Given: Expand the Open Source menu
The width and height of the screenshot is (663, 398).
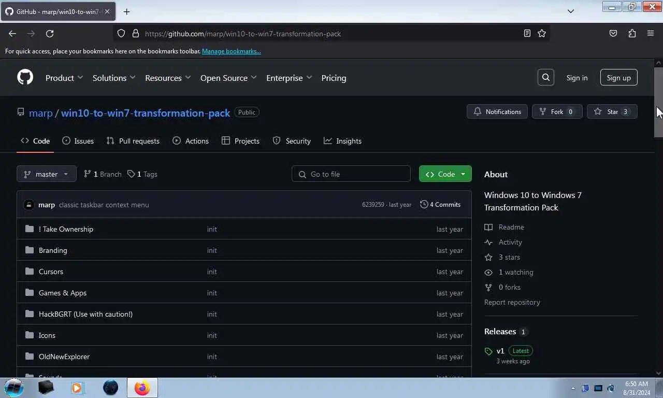Looking at the screenshot, I should 228,78.
